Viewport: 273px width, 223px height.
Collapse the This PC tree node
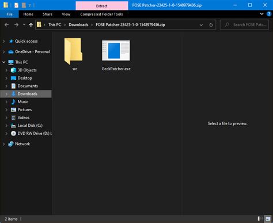[x=3, y=62]
